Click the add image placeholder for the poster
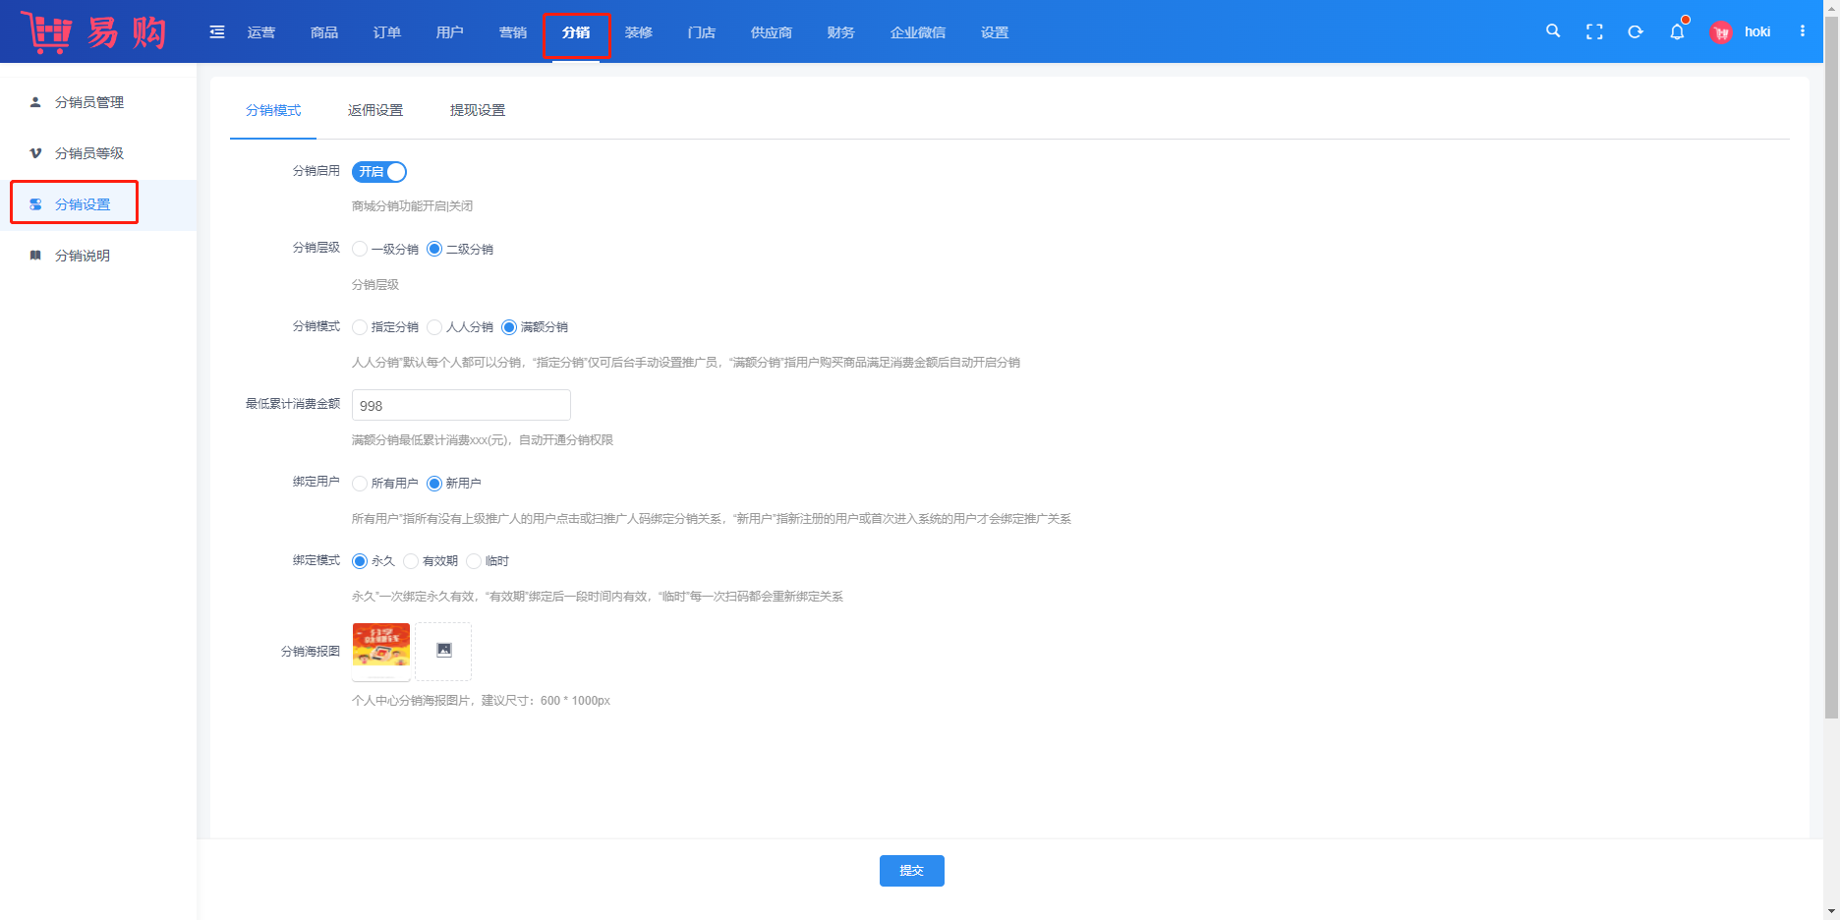 (x=443, y=651)
